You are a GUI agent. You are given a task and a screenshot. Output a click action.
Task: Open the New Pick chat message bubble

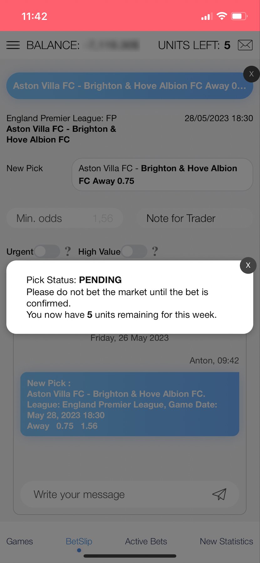pos(130,404)
